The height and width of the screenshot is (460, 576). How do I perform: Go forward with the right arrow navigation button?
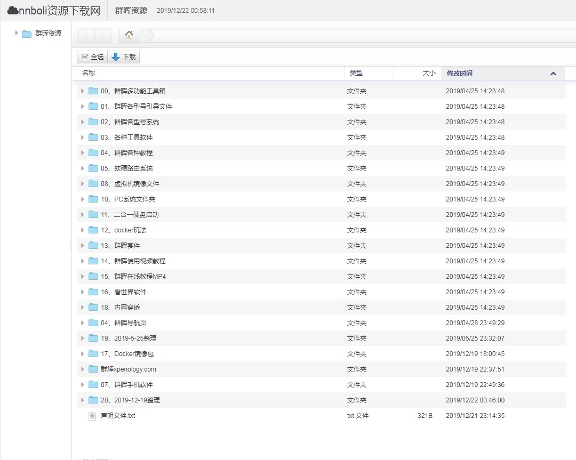click(x=103, y=35)
